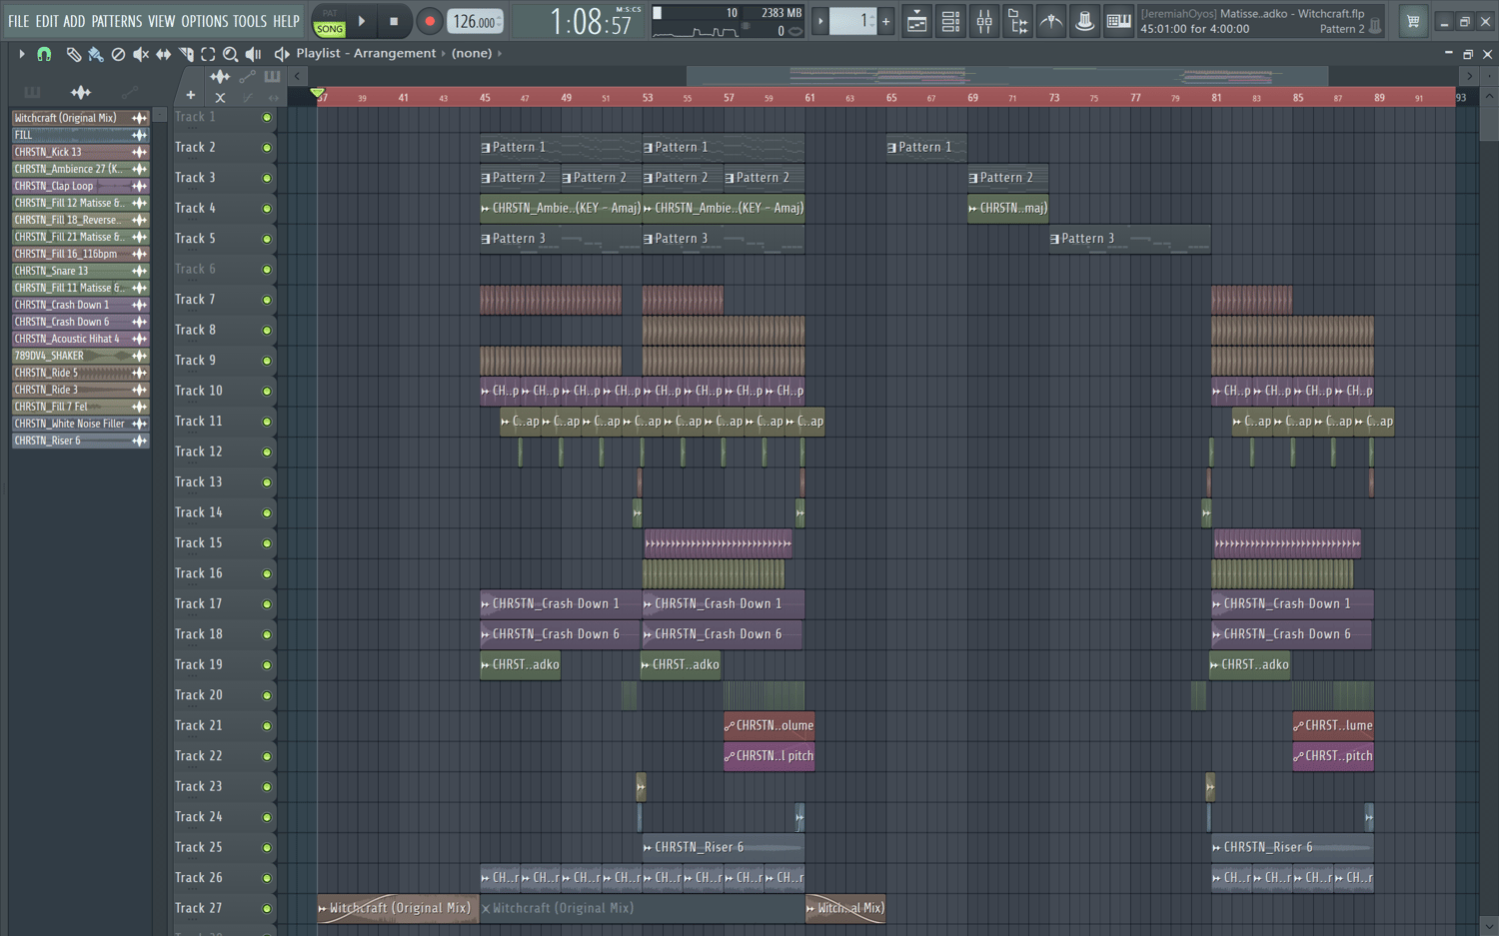
Task: Open the tempo tapper icon
Action: point(1051,21)
